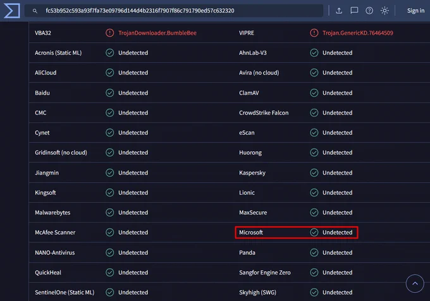Click the scroll-to-top arrow button

coord(415,283)
